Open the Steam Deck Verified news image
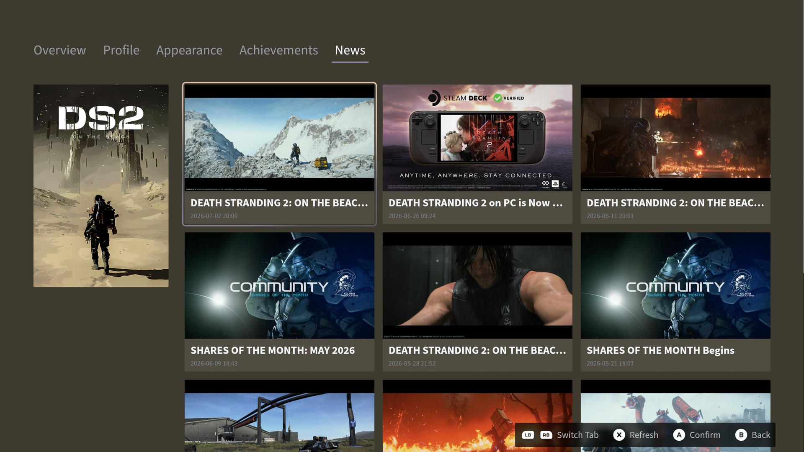This screenshot has height=452, width=804. [x=477, y=138]
